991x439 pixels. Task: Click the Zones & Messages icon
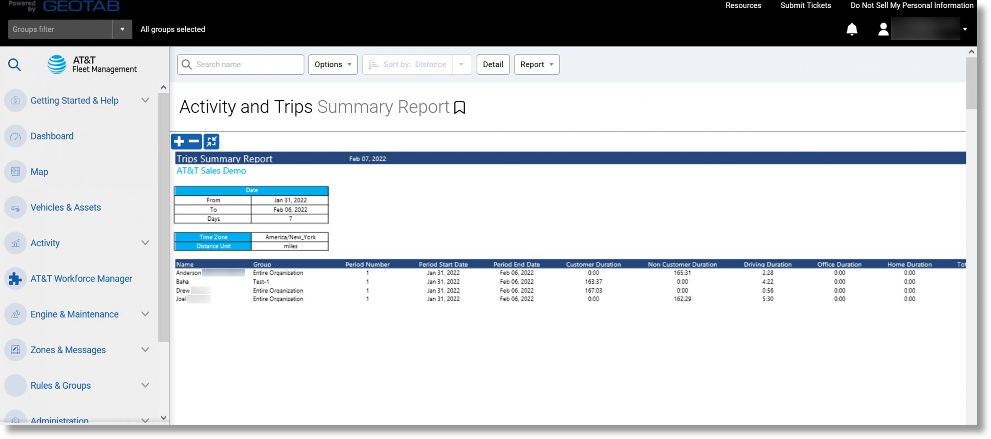click(x=15, y=350)
